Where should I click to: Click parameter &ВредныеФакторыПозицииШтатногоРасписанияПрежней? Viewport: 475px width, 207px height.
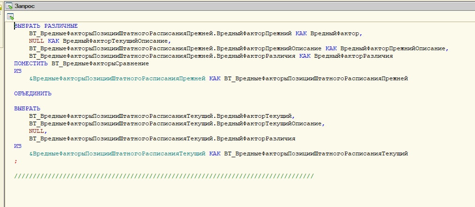tap(117, 79)
